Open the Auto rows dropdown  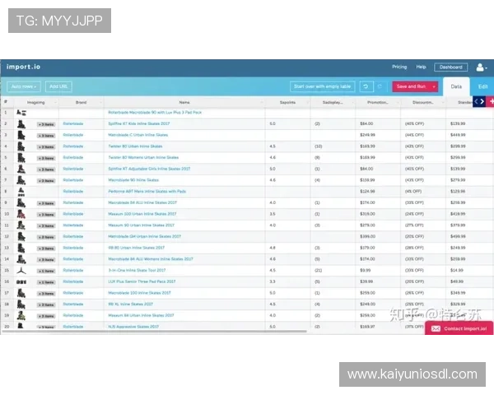pos(24,86)
